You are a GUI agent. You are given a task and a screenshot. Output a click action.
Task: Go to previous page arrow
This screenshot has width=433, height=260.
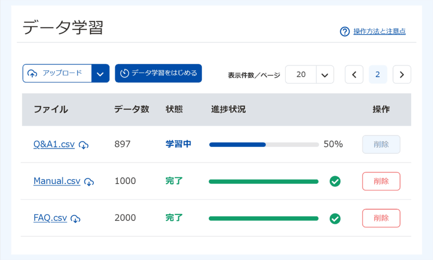(x=354, y=74)
